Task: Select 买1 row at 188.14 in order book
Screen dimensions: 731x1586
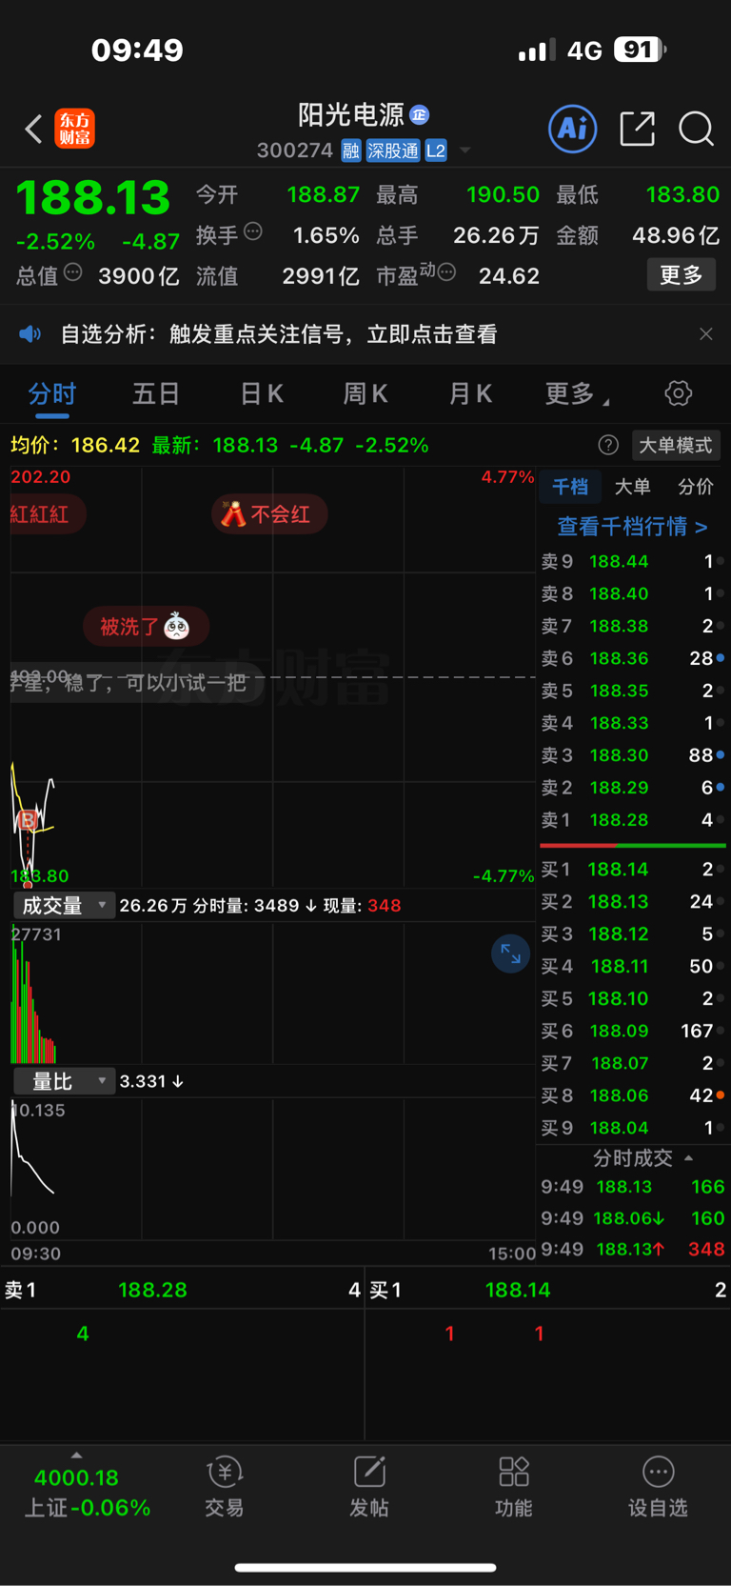Action: click(x=633, y=870)
